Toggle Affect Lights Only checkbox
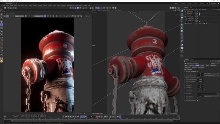The height and width of the screenshot is (124, 220). pyautogui.click(x=198, y=98)
